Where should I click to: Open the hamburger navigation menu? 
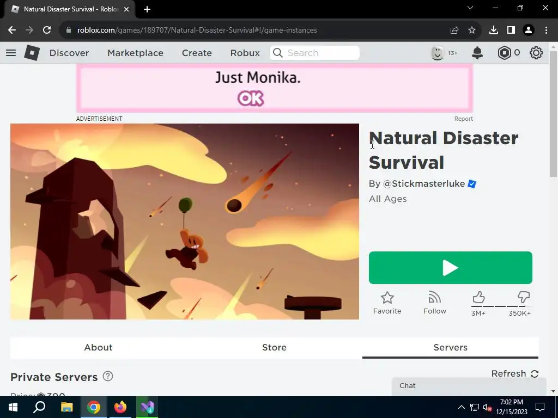pos(11,53)
